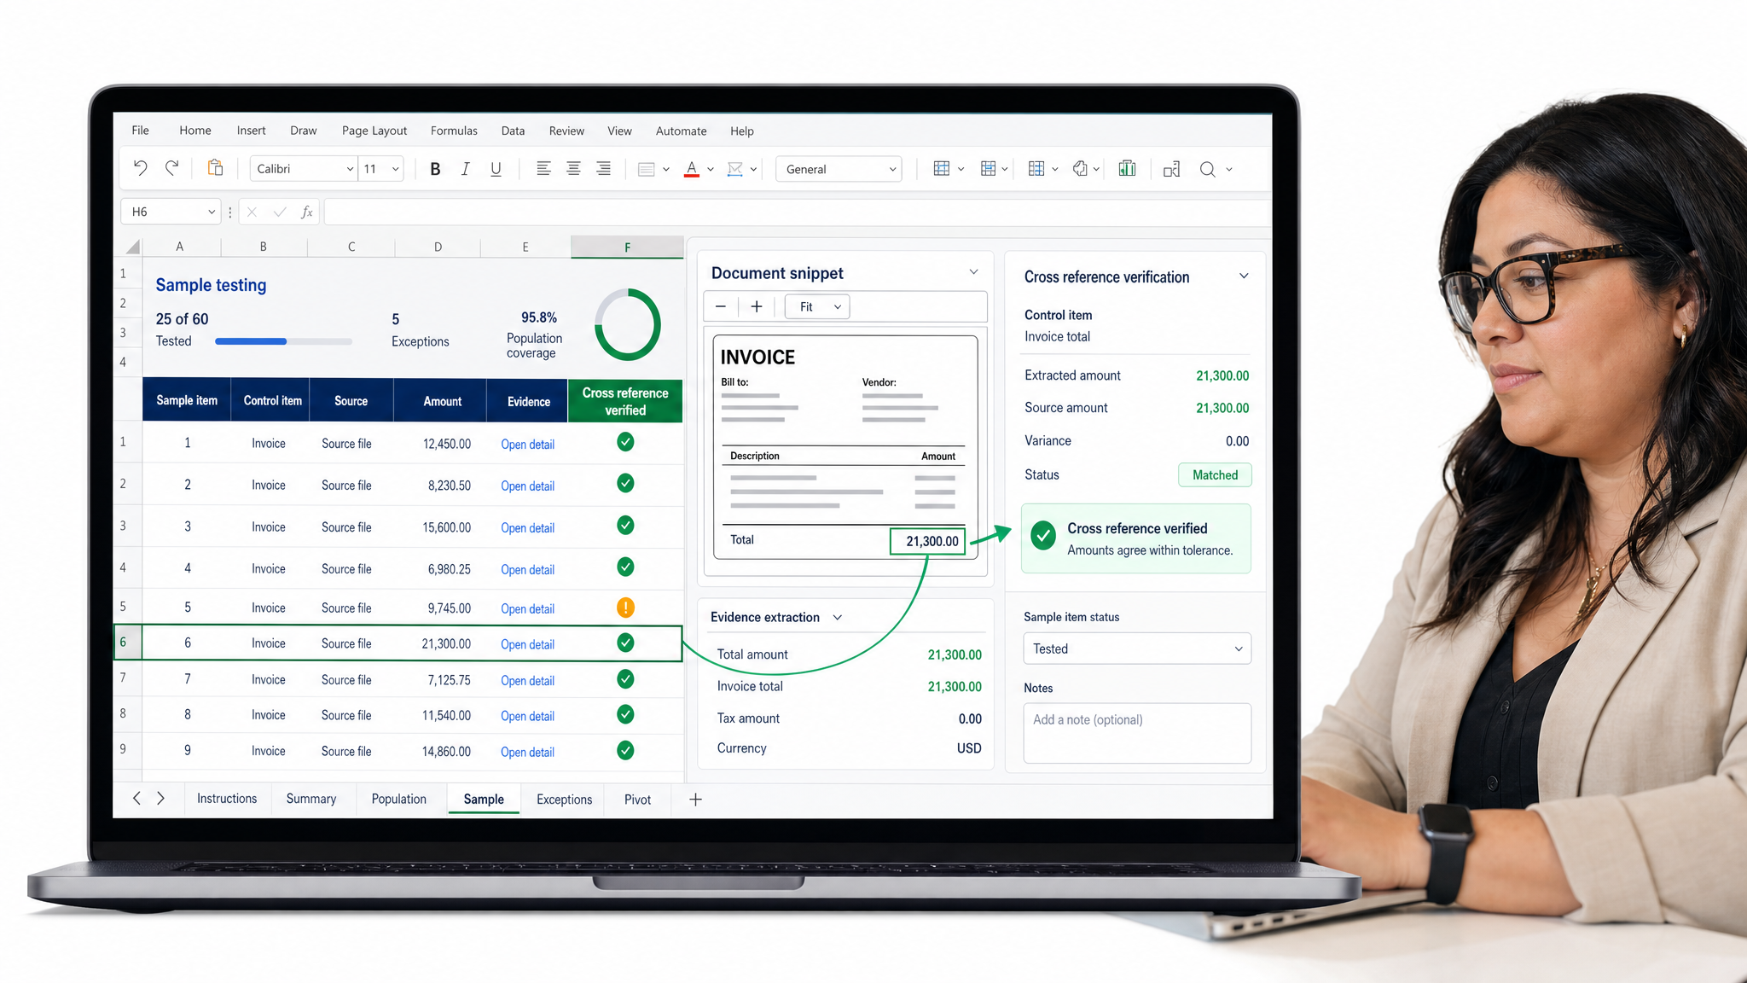Image resolution: width=1747 pixels, height=983 pixels.
Task: Go to next sheet tabs with right arrow
Action: (160, 798)
